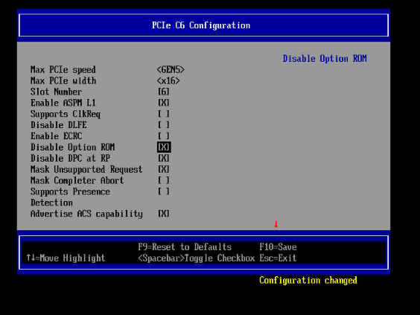Toggle the Supports ClkReq checkbox
The image size is (420, 315).
[x=163, y=114]
